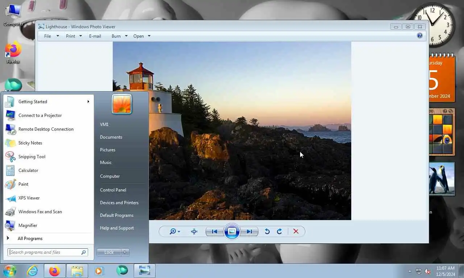The width and height of the screenshot is (464, 278).
Task: Play the slide show
Action: tap(232, 231)
